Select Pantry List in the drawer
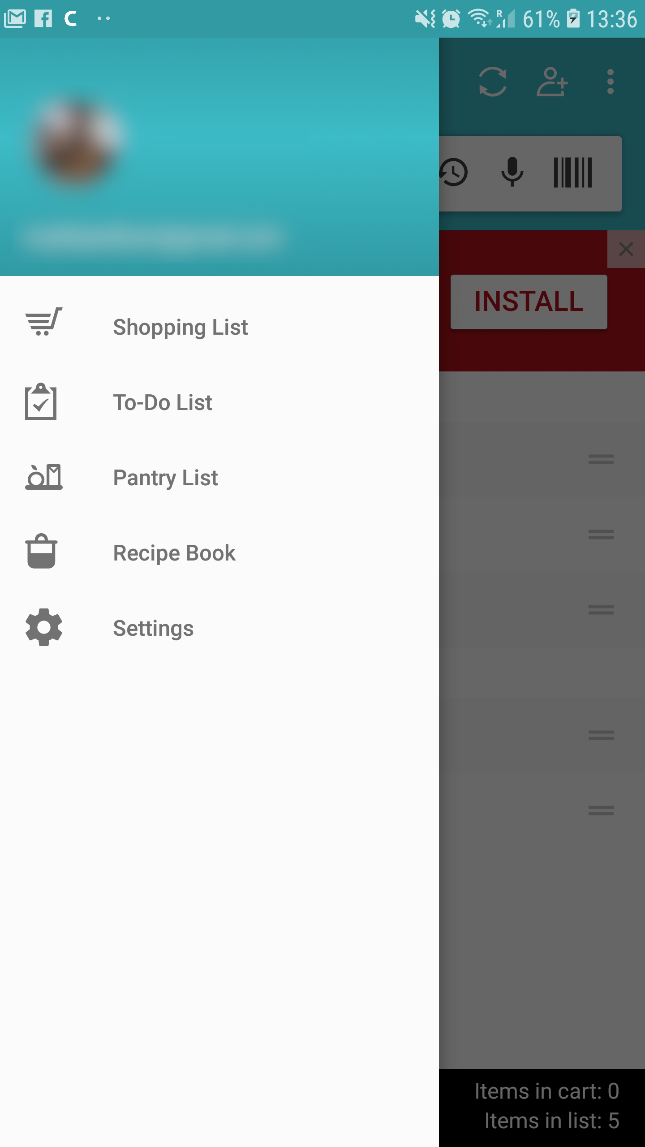 tap(219, 477)
